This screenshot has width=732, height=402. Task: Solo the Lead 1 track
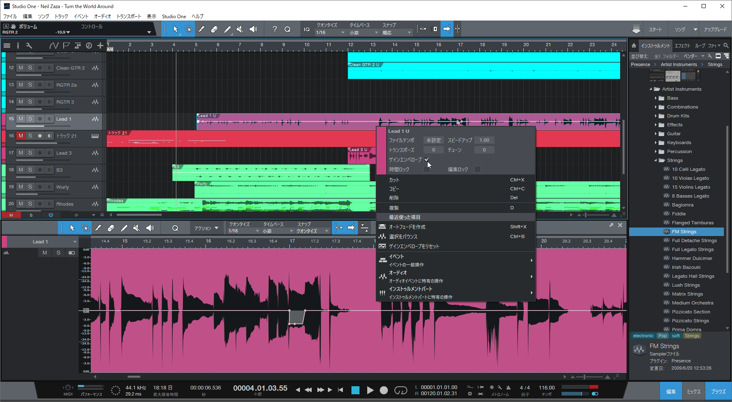[30, 119]
